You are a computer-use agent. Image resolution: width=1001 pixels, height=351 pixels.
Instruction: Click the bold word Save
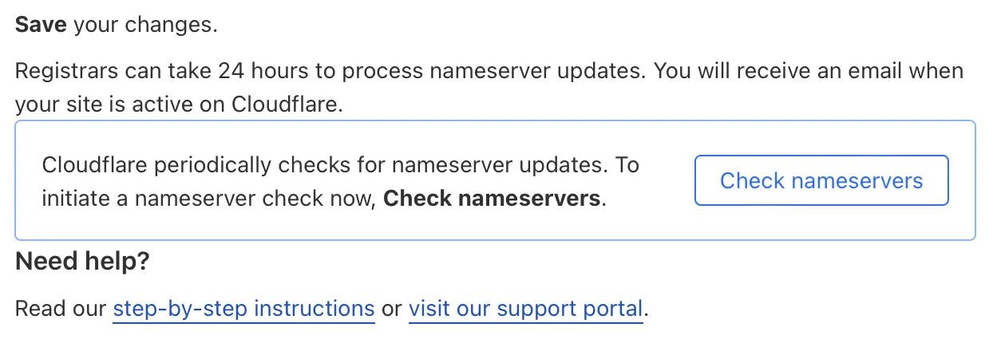(x=42, y=25)
